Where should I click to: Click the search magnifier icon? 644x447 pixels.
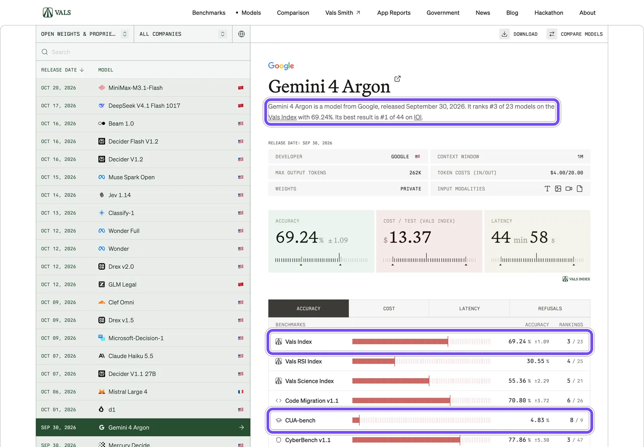(x=45, y=52)
